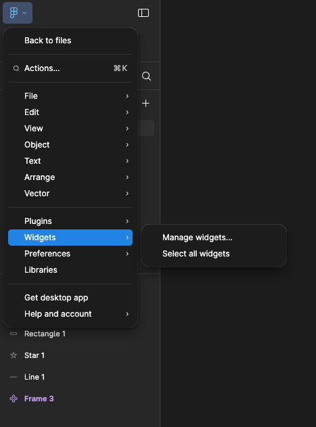This screenshot has width=316, height=427.
Task: Click the search magnifier icon beside the menu
Action: point(146,76)
